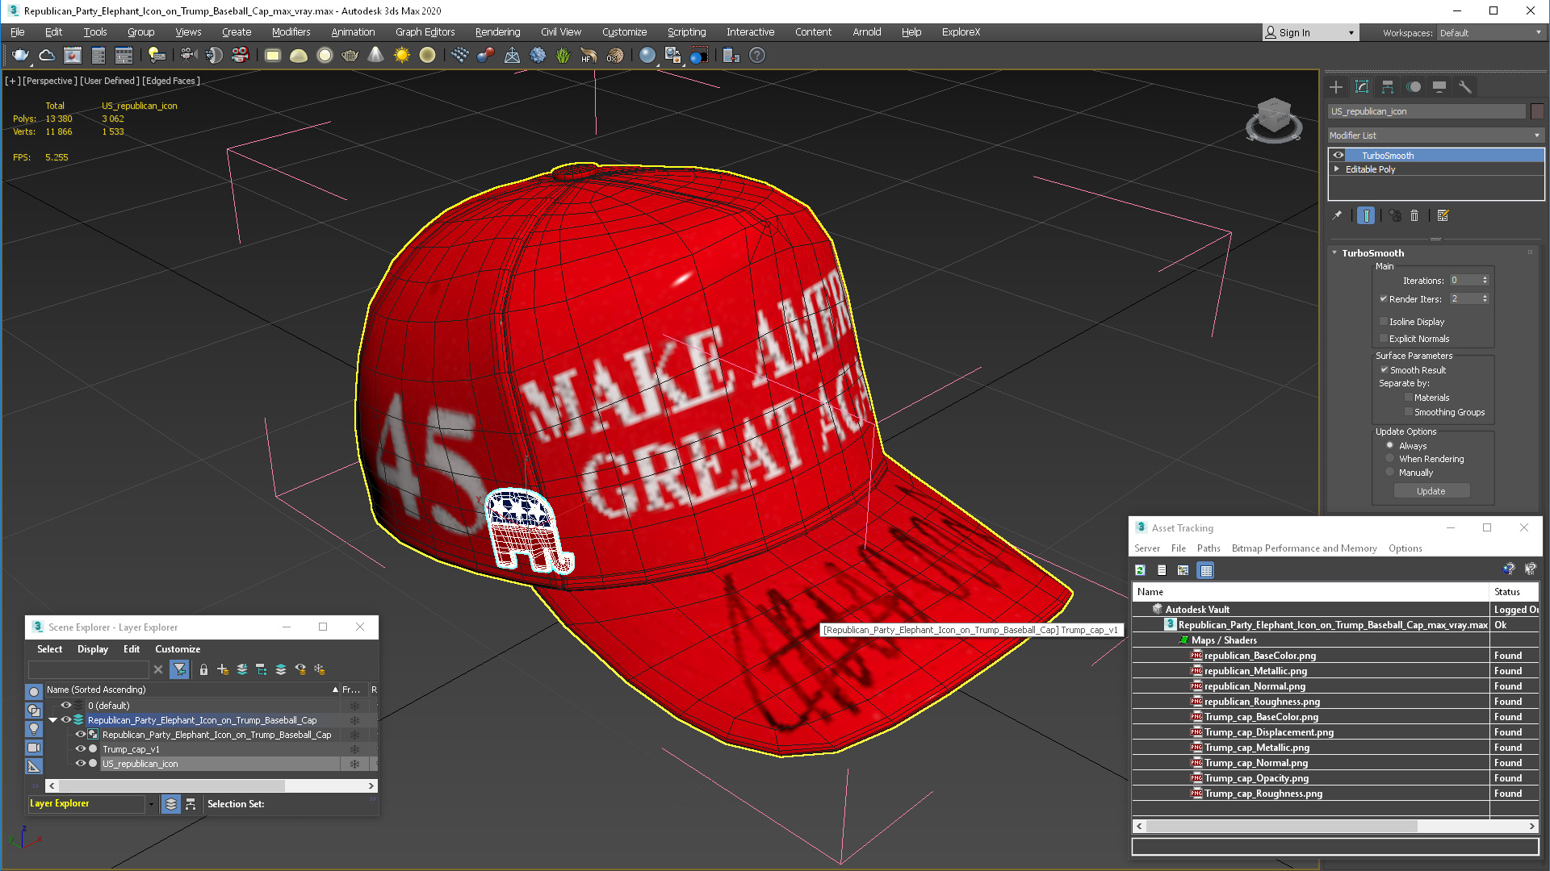This screenshot has width=1550, height=871.
Task: Open the Hierarchy tab in command panel
Action: click(x=1388, y=87)
